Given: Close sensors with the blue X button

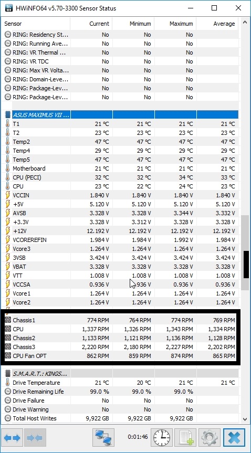Looking at the screenshot, I should (x=234, y=438).
